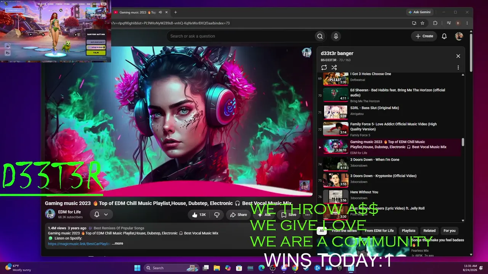The height and width of the screenshot is (274, 488).
Task: Open Chrome media controls icon
Action: [449, 23]
